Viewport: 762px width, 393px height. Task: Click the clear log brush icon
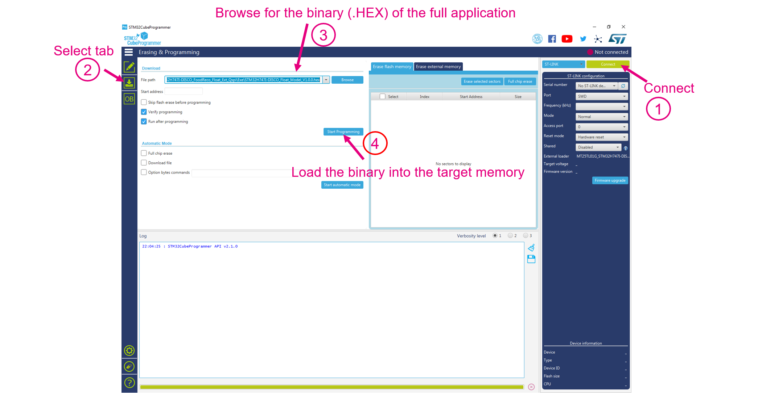(x=531, y=248)
